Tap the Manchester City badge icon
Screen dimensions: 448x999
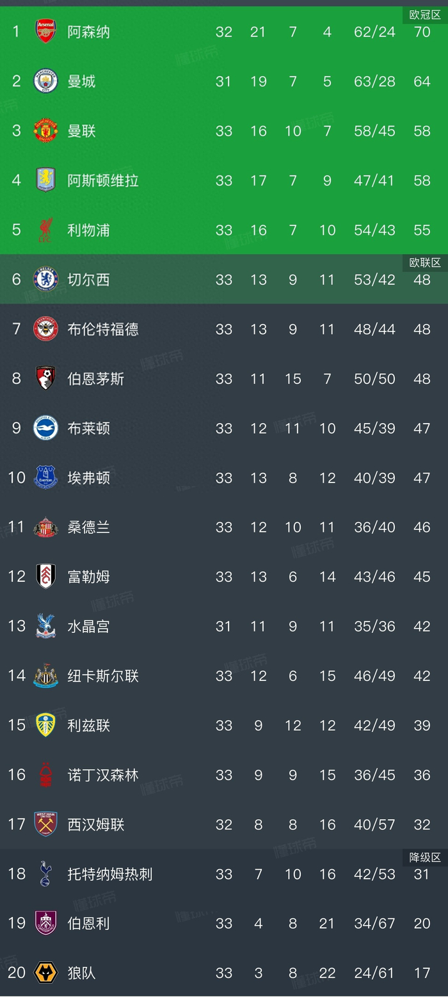coord(45,81)
